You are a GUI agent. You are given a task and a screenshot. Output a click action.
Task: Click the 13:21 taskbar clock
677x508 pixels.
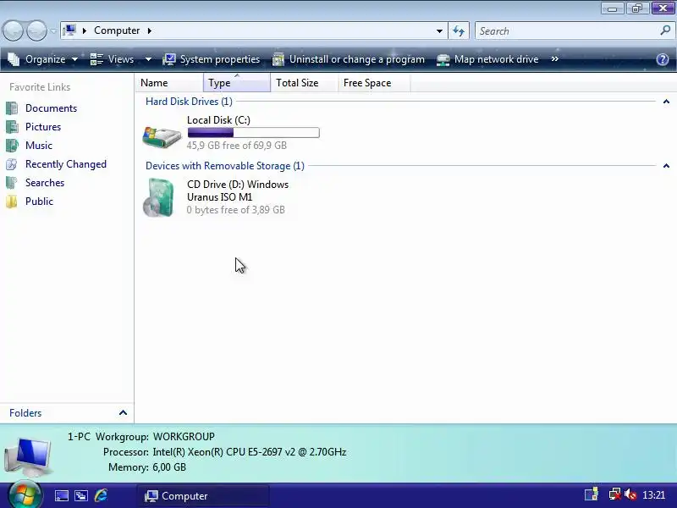(x=653, y=495)
